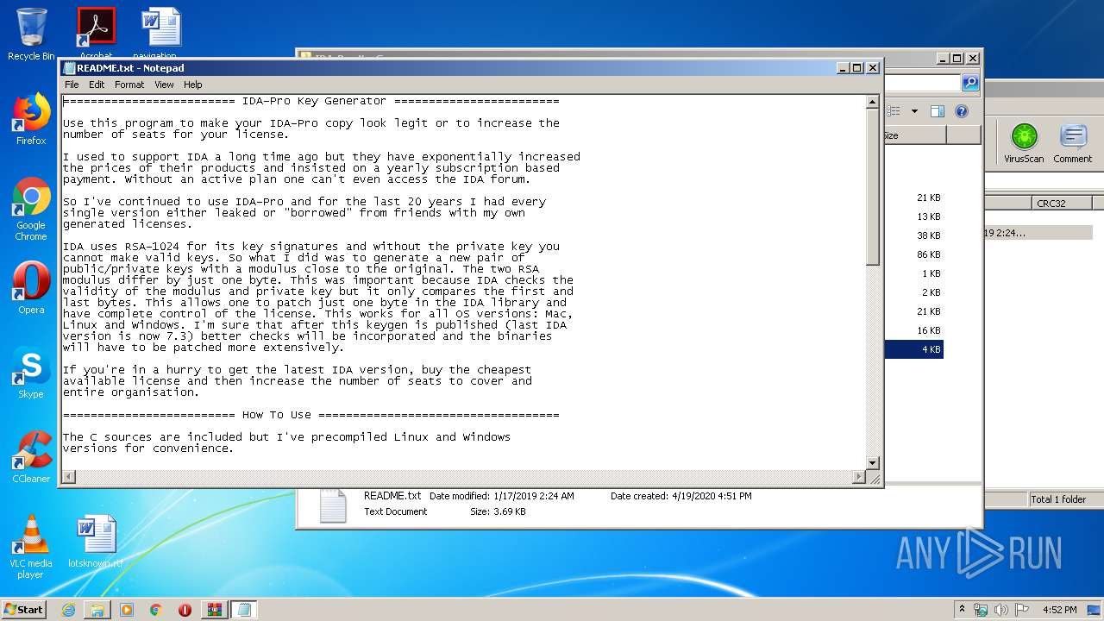Click the Action Center flag tray icon
The image size is (1104, 621).
point(1022,609)
